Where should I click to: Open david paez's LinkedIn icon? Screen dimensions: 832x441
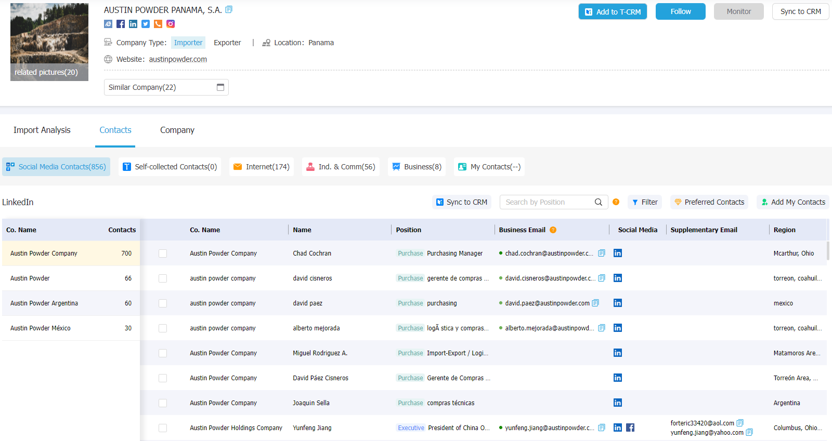coord(618,303)
